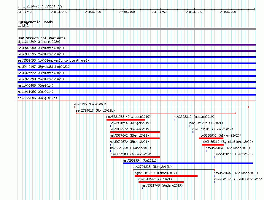Select red bar under dgv292n106

coord(166,176)
